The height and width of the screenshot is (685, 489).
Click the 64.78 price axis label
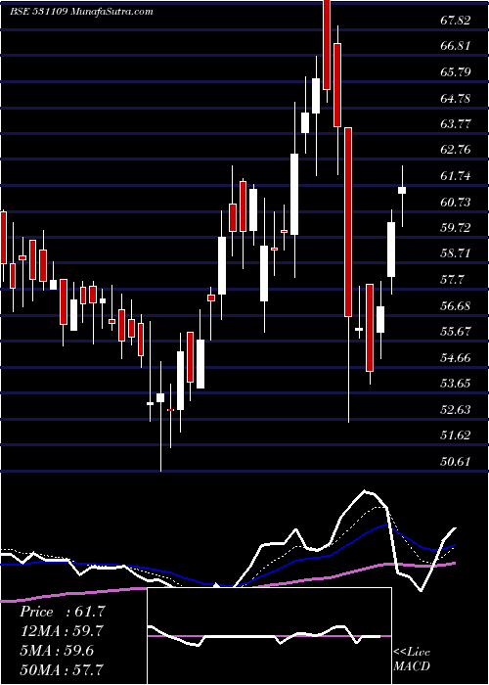(456, 98)
